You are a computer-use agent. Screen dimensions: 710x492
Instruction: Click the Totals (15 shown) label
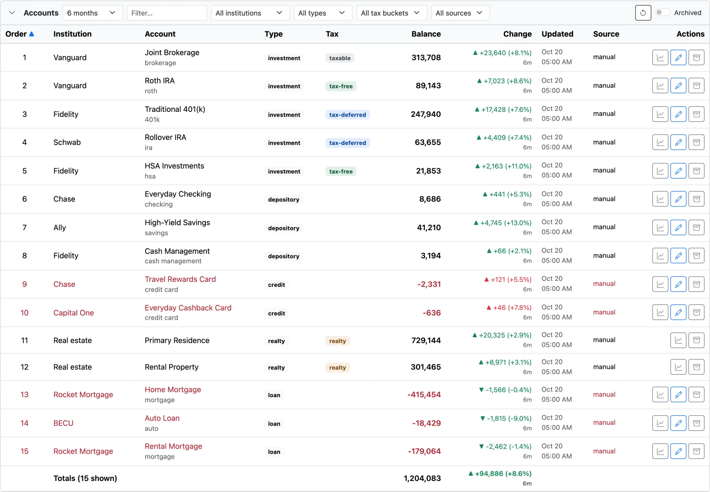(x=85, y=478)
